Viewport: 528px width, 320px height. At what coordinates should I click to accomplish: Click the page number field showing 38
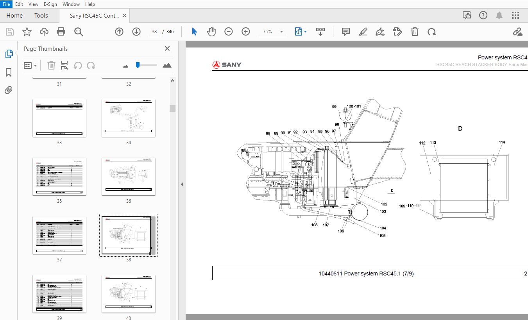coord(154,32)
